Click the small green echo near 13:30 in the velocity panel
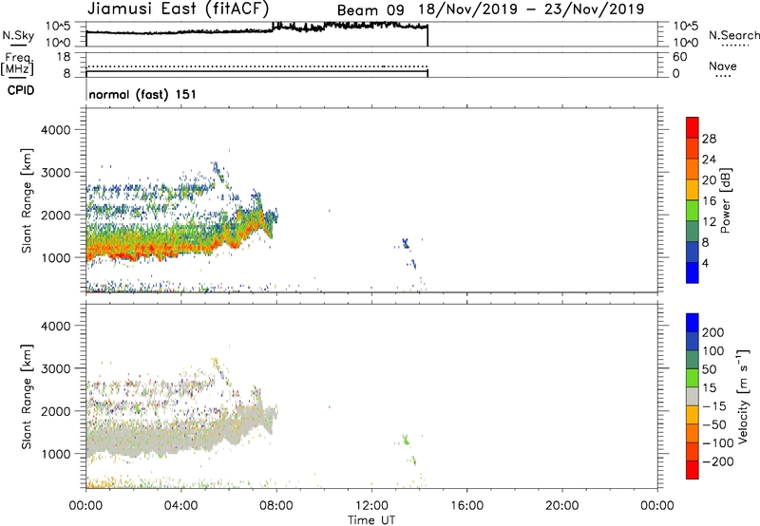Image resolution: width=760 pixels, height=526 pixels. coord(406,440)
